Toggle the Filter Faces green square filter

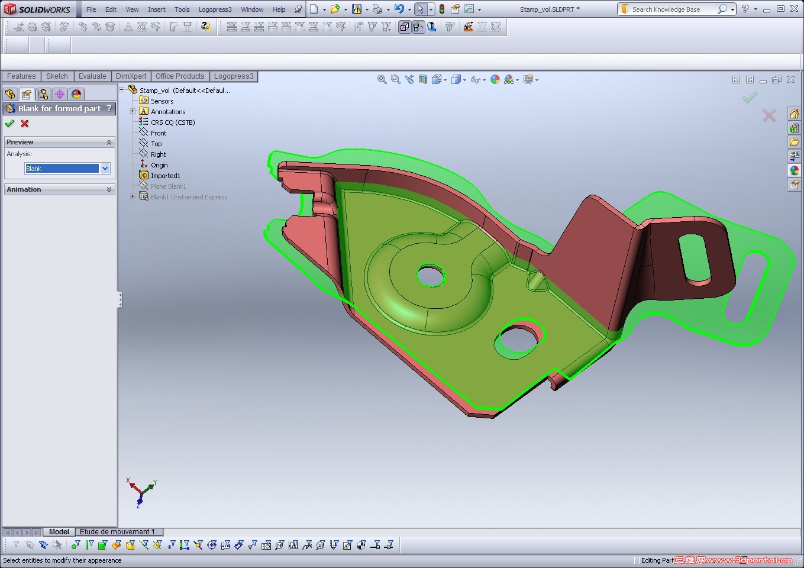click(x=103, y=545)
